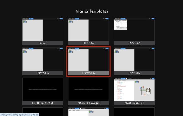Click the ESP32-C6 label text
This screenshot has width=183, height=116.
88,73
